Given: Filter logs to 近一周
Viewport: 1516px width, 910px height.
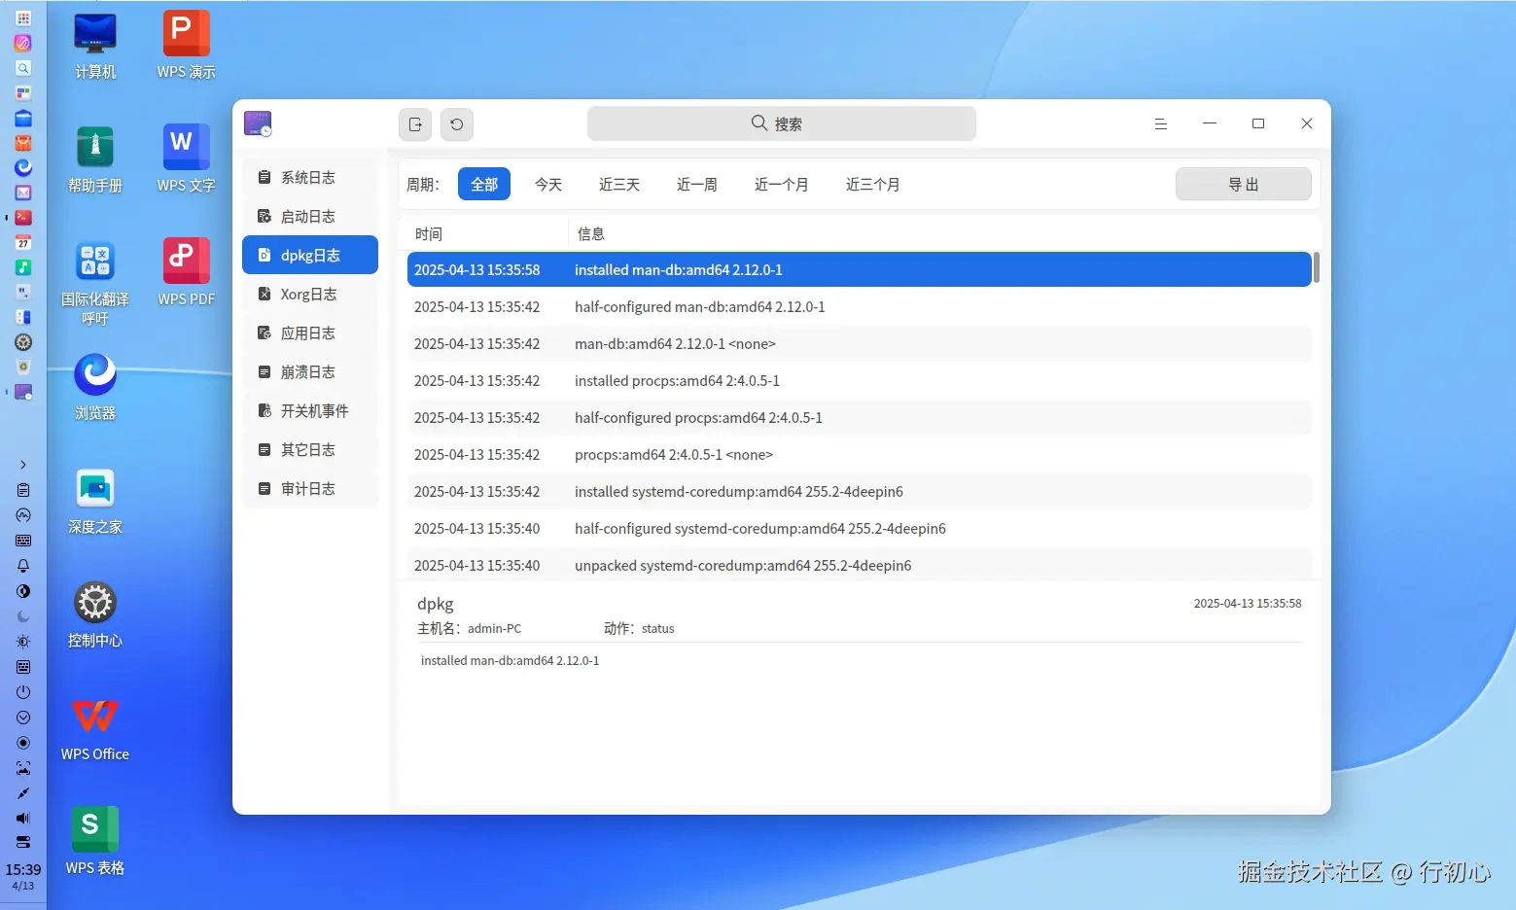Looking at the screenshot, I should [697, 185].
